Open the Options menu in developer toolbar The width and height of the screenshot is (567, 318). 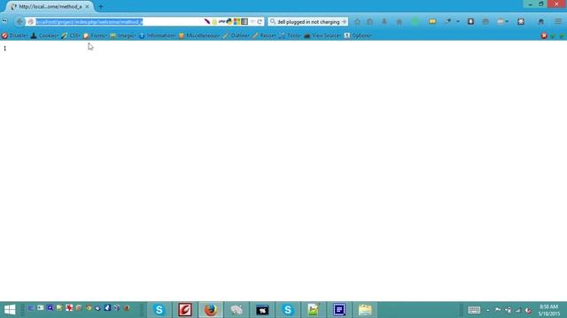[x=358, y=35]
